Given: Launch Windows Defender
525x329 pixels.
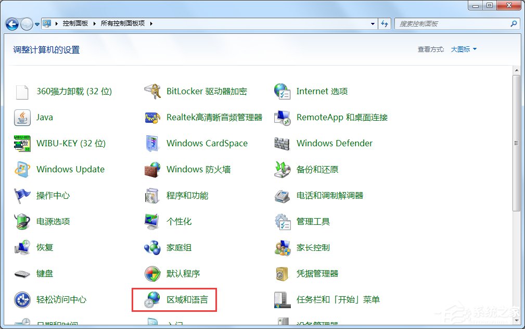Looking at the screenshot, I should 334,143.
